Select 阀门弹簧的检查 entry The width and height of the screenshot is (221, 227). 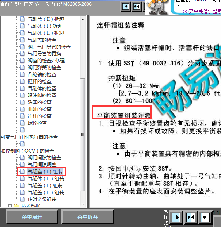[44, 68]
